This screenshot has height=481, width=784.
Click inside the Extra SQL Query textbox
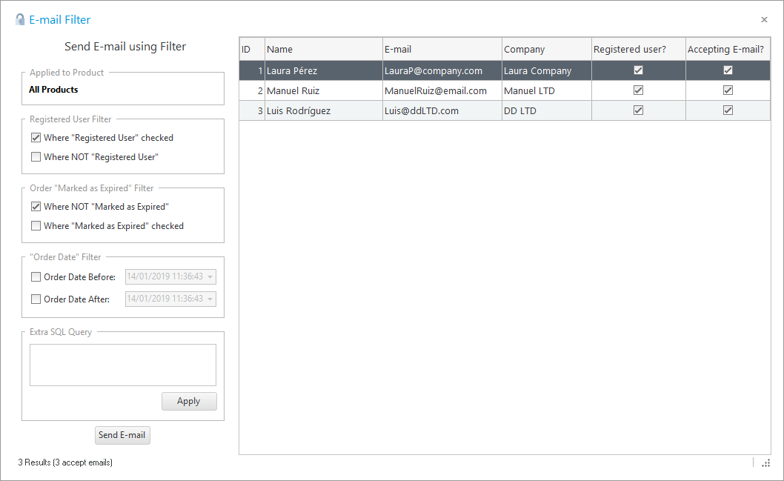[x=123, y=365]
